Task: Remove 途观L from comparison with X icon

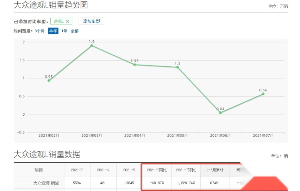Action: (67, 21)
